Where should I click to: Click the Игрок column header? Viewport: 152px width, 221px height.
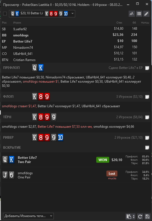(17, 22)
